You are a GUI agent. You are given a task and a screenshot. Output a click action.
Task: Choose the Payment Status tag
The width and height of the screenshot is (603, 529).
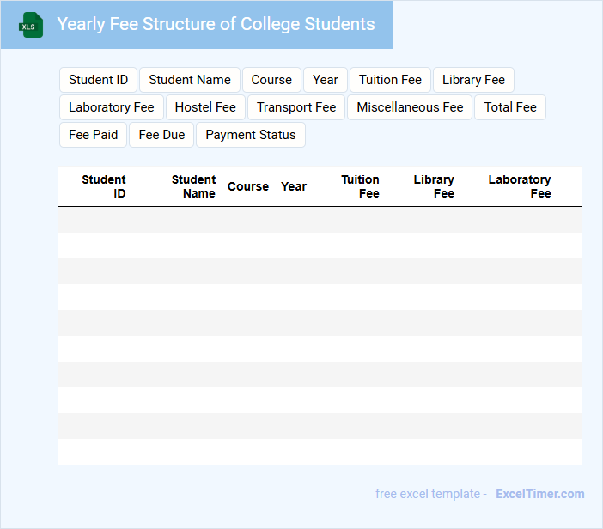click(x=251, y=135)
